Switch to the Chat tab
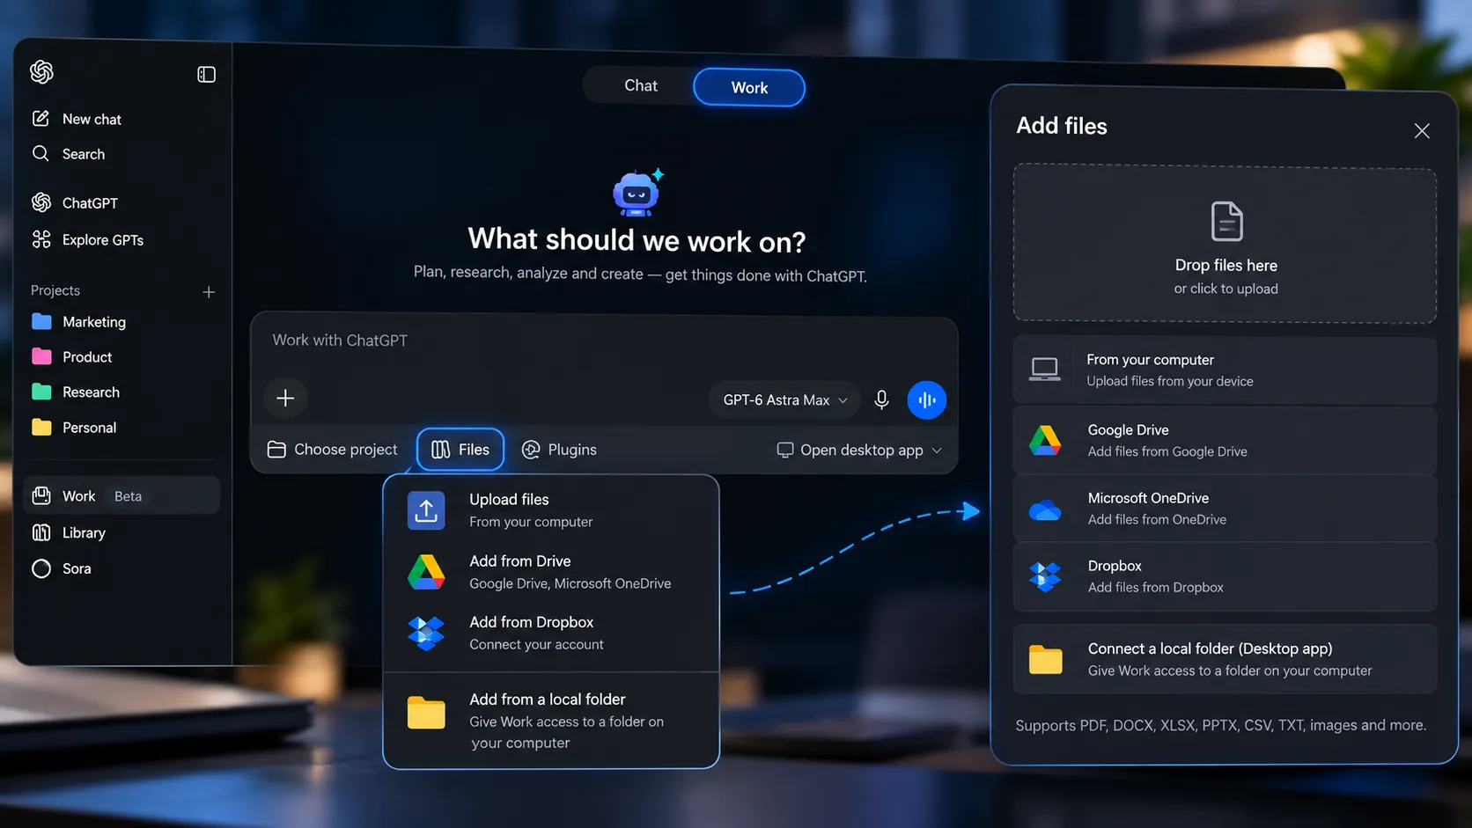Viewport: 1472px width, 828px height. point(640,85)
